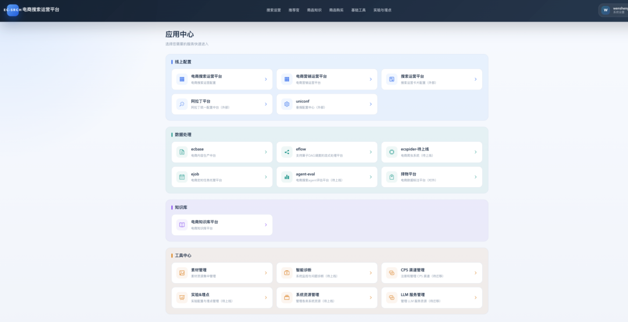Click the link icon of LLM 服务管理
The image size is (628, 322).
coord(392,298)
